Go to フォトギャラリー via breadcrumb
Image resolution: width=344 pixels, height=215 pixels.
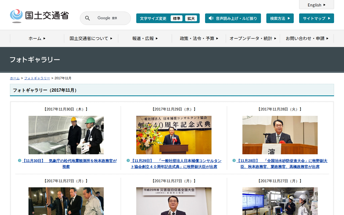[37, 78]
